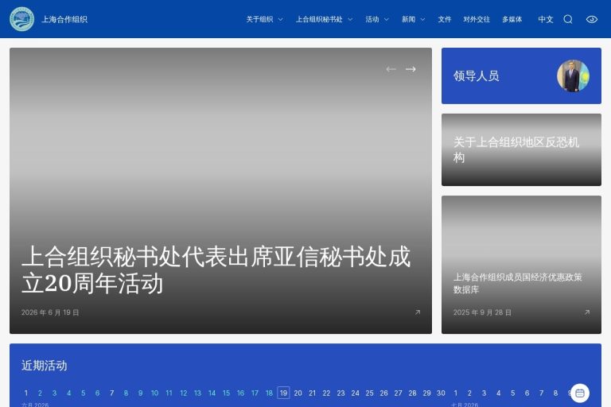The width and height of the screenshot is (611, 407).
Task: Toggle the accessibility eye icon
Action: click(x=592, y=19)
